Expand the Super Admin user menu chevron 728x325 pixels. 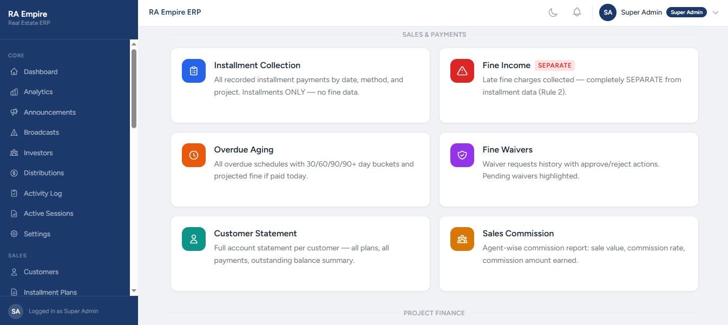(716, 12)
